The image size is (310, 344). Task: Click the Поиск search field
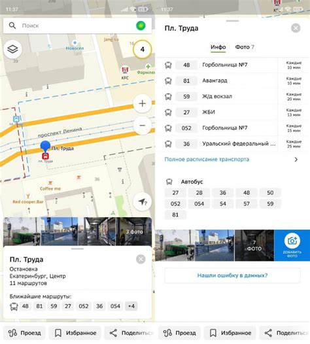[77, 26]
